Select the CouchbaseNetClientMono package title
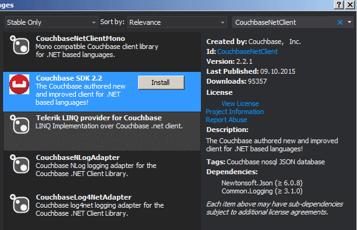The width and height of the screenshot is (357, 230). [x=80, y=38]
